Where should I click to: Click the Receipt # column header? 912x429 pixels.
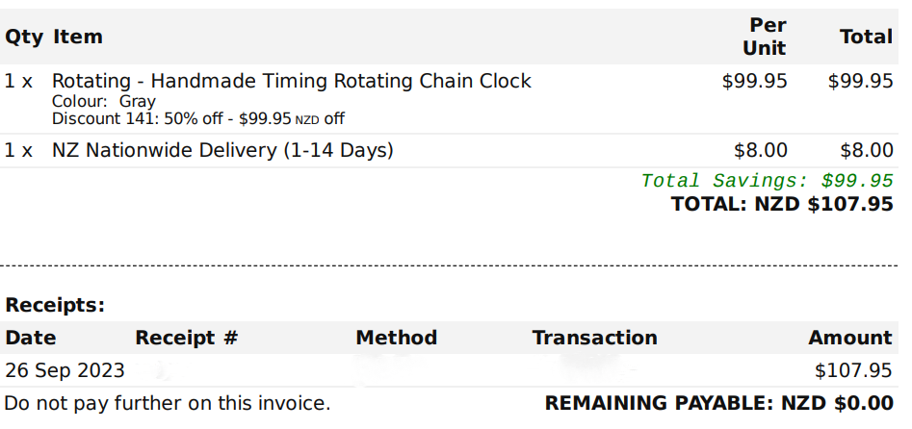pyautogui.click(x=187, y=338)
